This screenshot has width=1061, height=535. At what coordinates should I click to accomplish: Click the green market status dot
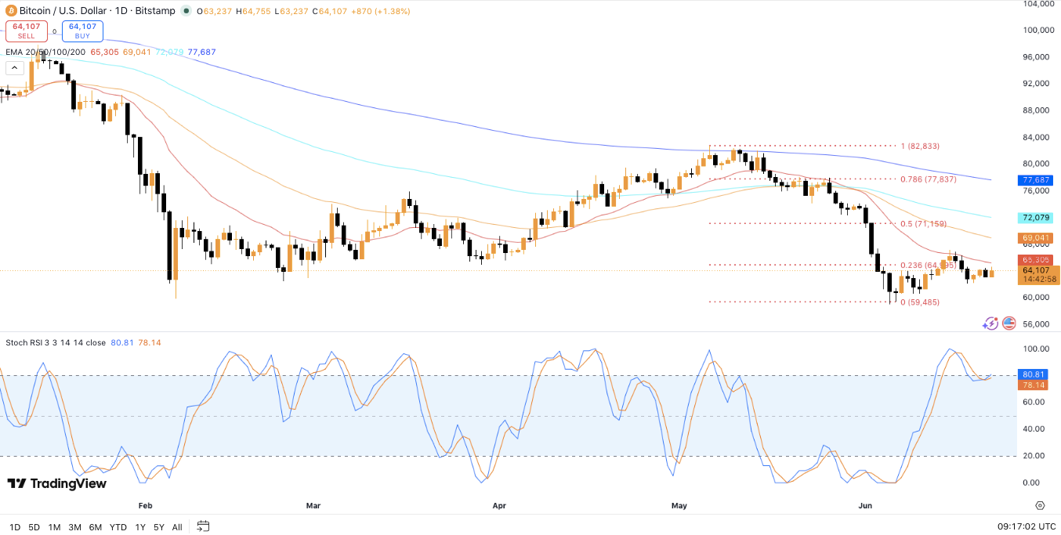coord(185,11)
